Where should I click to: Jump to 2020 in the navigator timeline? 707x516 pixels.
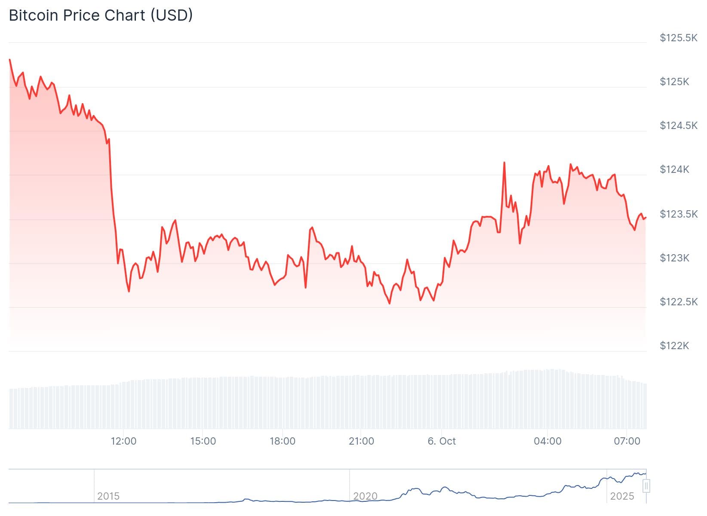(365, 496)
